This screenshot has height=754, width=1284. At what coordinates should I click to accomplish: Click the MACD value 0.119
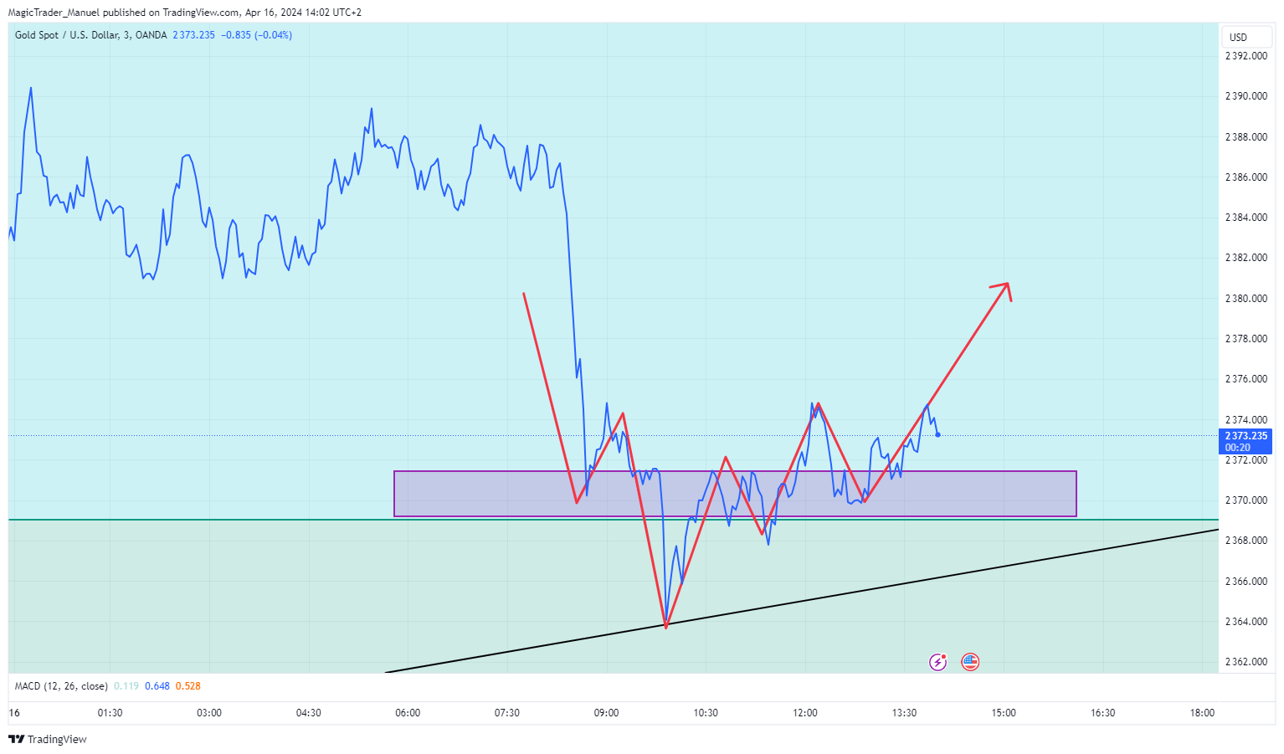[126, 686]
